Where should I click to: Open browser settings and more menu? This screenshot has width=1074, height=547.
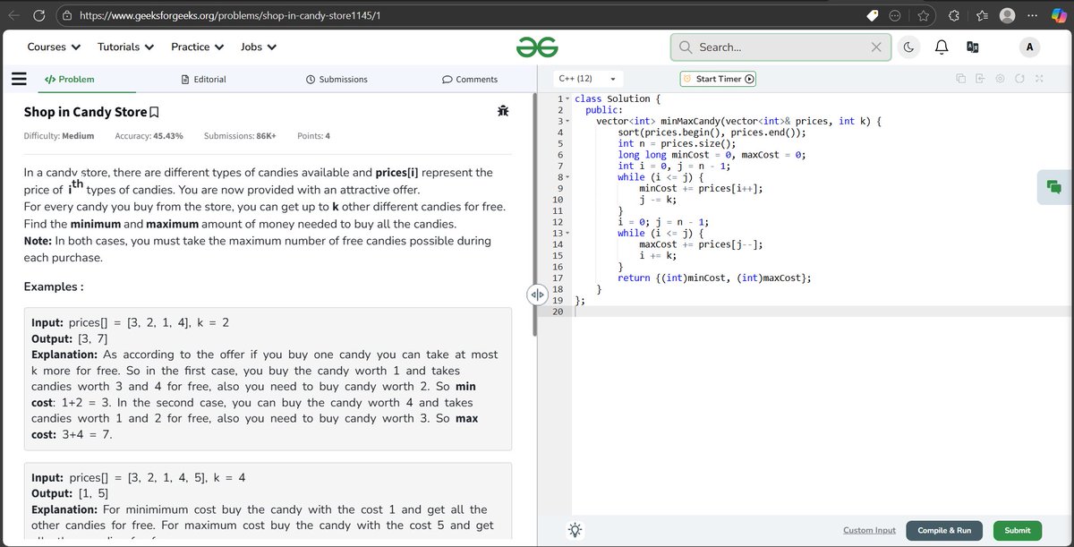[x=1034, y=15]
